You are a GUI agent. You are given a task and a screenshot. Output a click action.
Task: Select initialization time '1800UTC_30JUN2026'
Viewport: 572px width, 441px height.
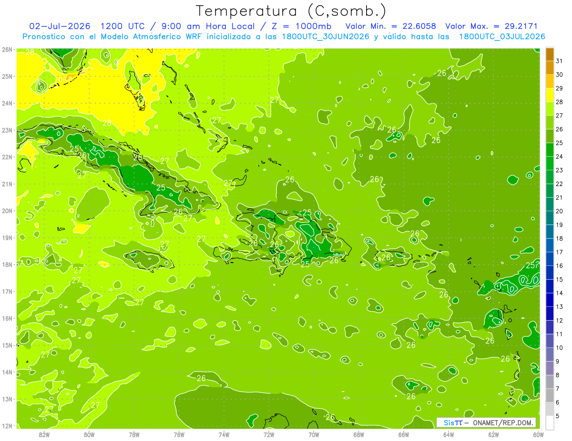point(325,37)
